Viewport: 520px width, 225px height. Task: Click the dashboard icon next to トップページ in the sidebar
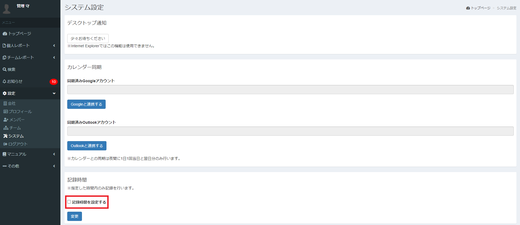click(x=5, y=34)
